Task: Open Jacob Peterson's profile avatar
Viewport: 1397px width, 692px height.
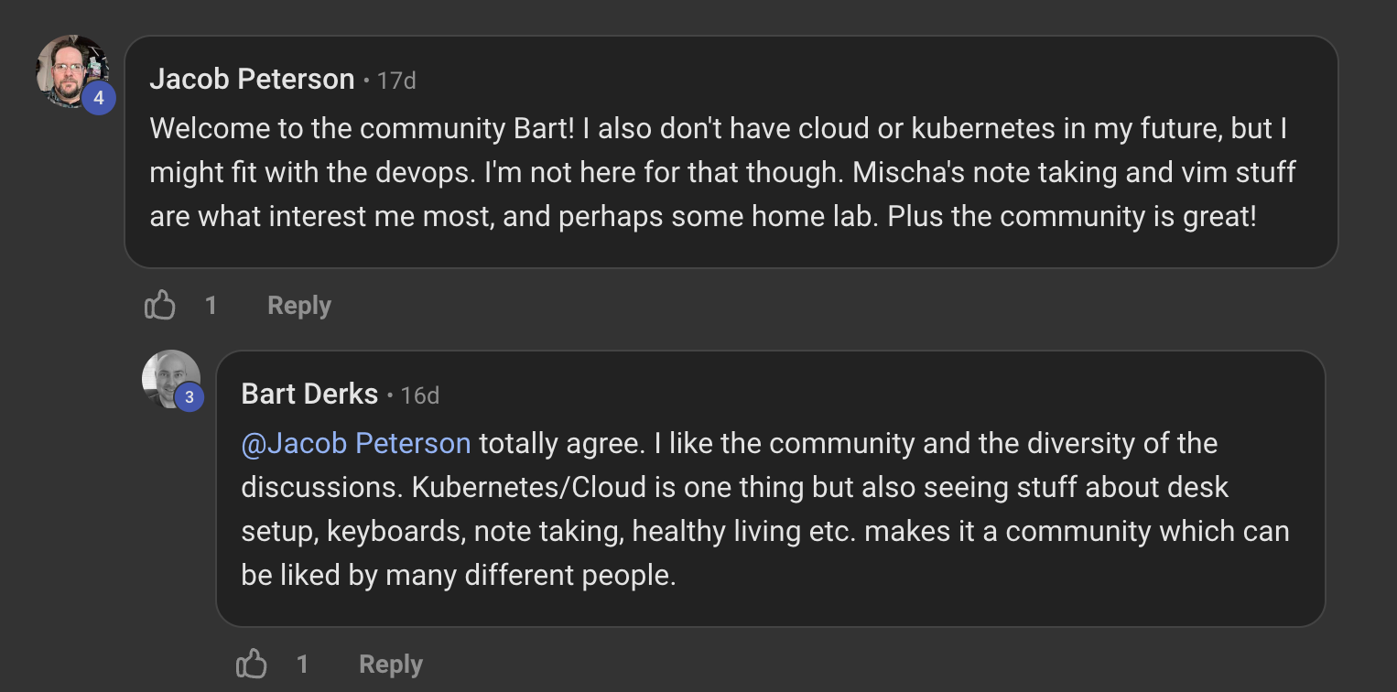Action: (x=72, y=72)
